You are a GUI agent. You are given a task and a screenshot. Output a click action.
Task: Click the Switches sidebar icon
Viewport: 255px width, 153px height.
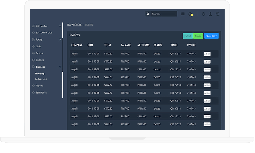click(33, 60)
